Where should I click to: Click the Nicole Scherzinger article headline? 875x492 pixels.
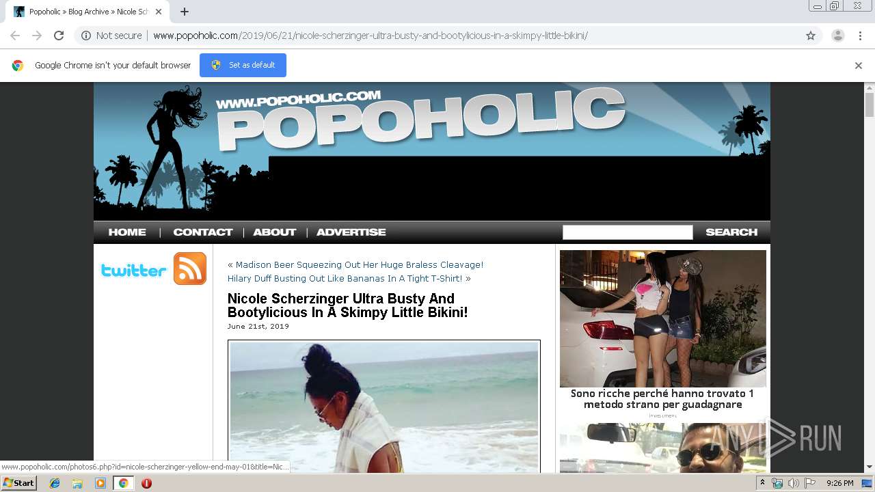click(348, 305)
